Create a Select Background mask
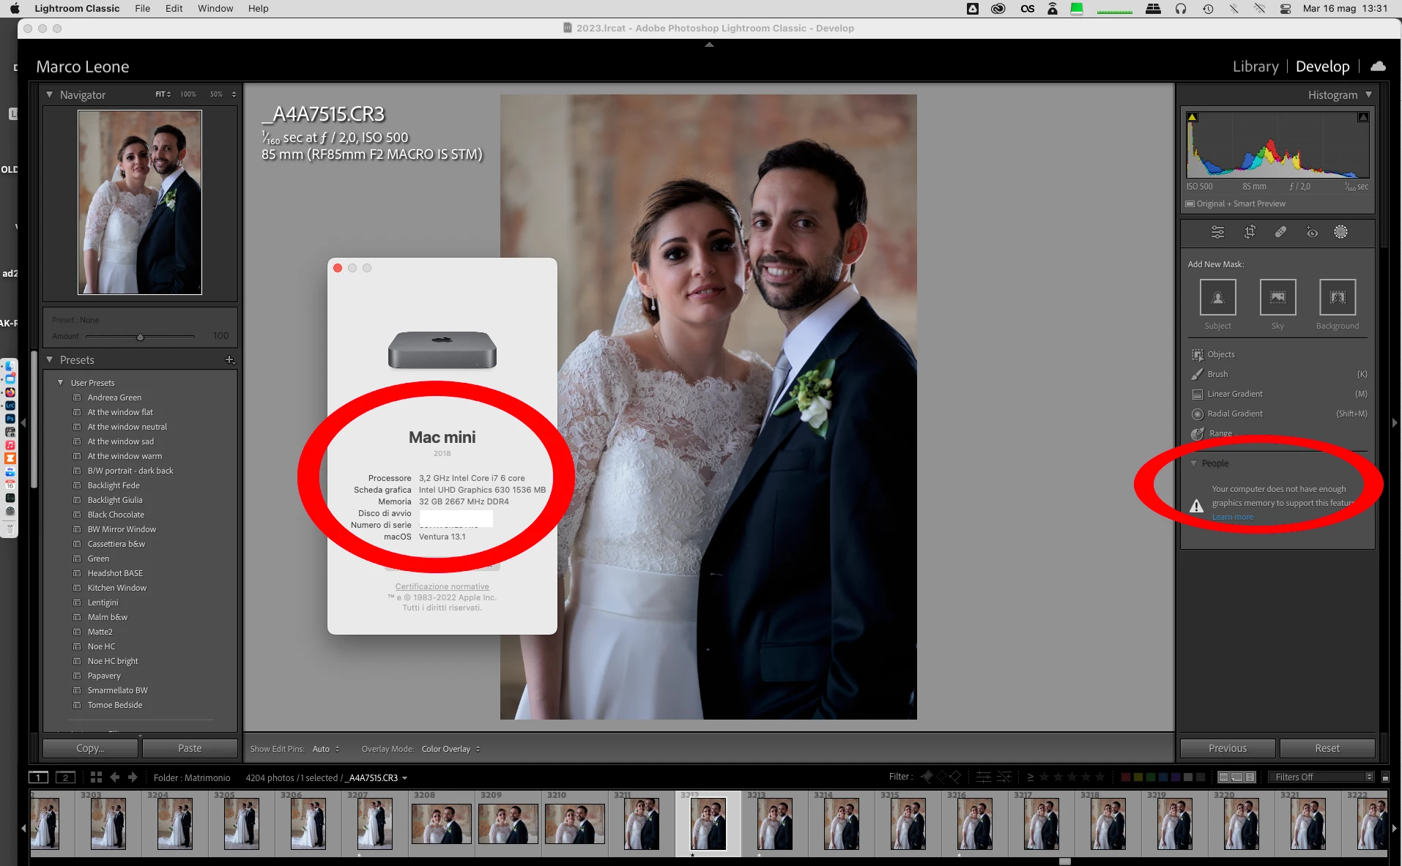This screenshot has height=866, width=1402. tap(1338, 297)
